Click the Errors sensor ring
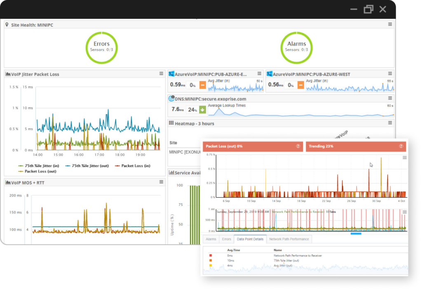 (x=101, y=47)
